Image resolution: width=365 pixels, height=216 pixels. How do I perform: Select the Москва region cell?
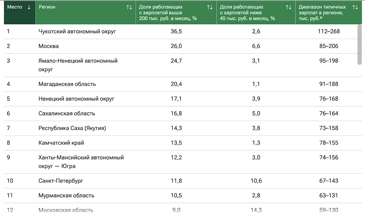pyautogui.click(x=49, y=46)
